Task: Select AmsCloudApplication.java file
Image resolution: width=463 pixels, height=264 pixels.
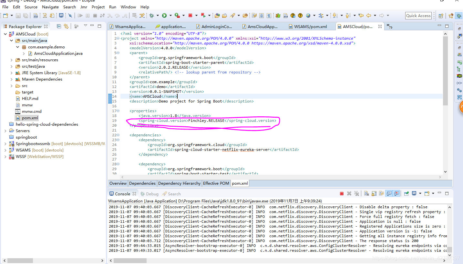Action: (x=58, y=54)
